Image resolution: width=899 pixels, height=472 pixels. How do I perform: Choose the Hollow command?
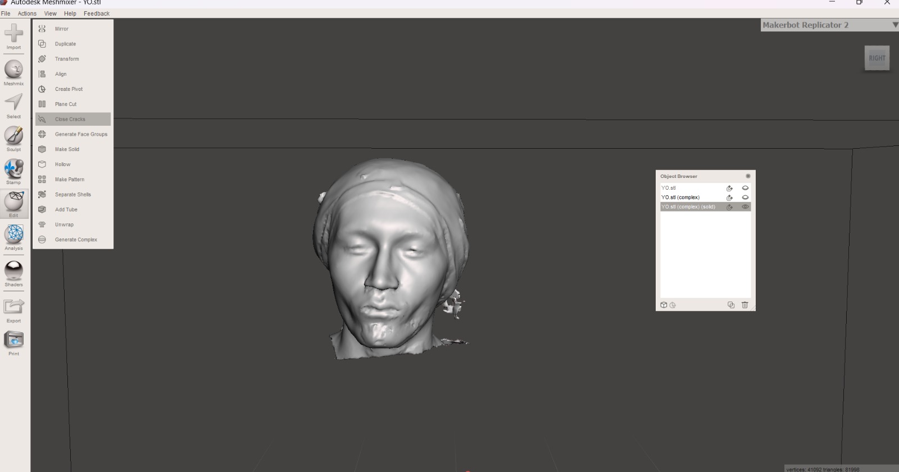73,164
